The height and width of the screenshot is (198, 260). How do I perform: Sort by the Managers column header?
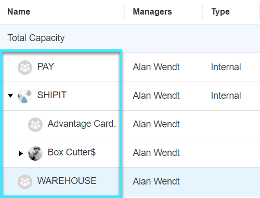click(152, 12)
